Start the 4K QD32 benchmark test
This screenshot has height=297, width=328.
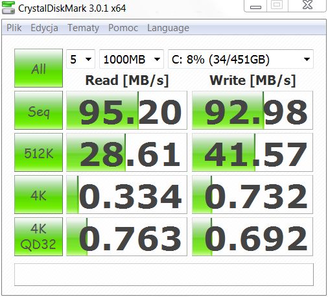[x=38, y=237]
